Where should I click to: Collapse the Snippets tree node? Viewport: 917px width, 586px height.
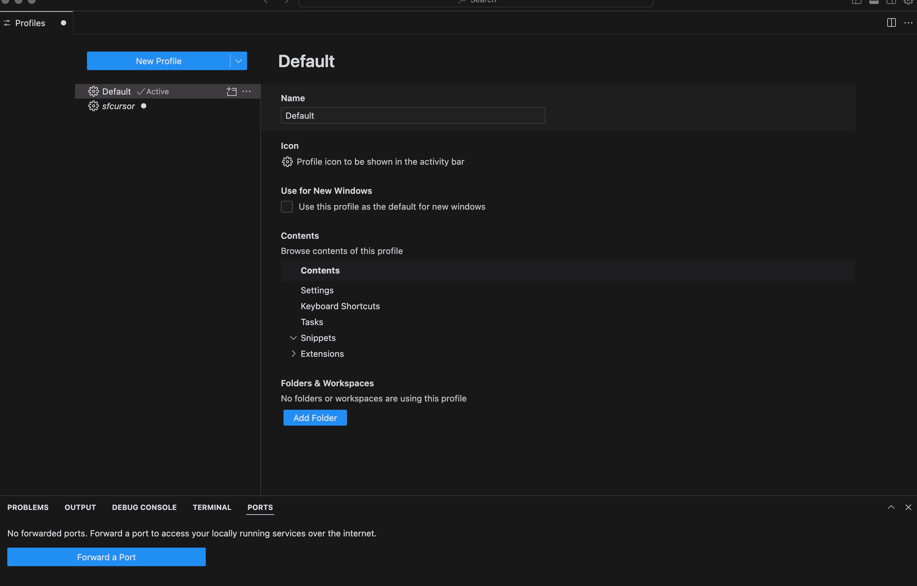[293, 338]
